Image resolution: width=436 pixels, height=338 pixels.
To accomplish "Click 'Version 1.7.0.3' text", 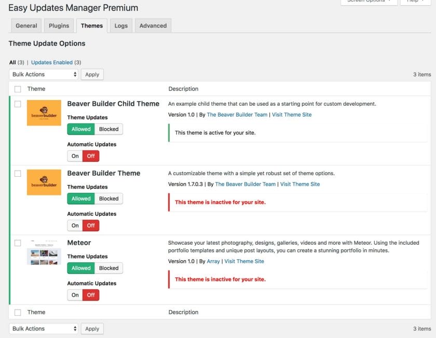I will coord(185,184).
